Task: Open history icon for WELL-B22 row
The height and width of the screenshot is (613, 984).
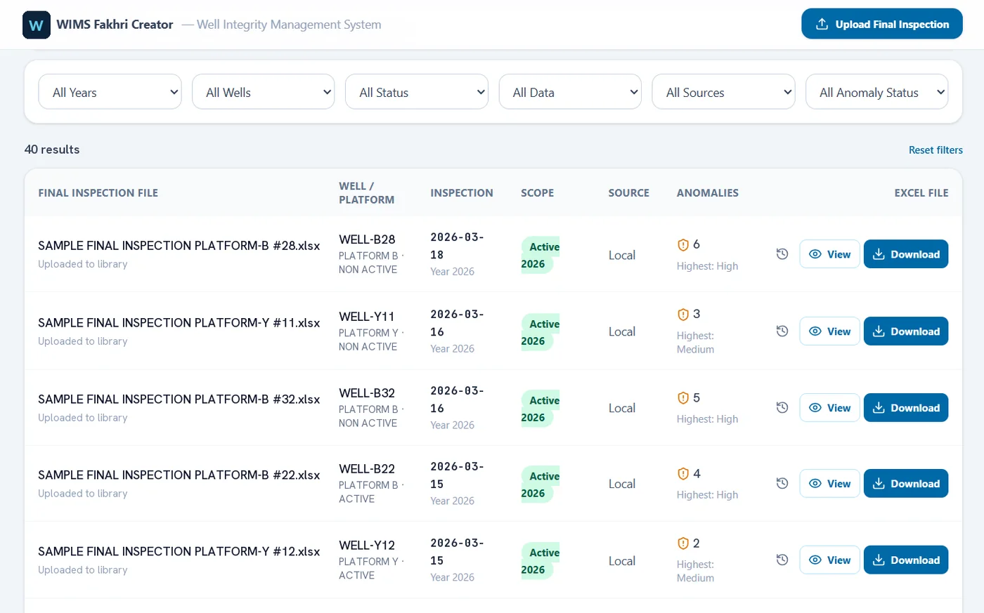Action: coord(782,483)
